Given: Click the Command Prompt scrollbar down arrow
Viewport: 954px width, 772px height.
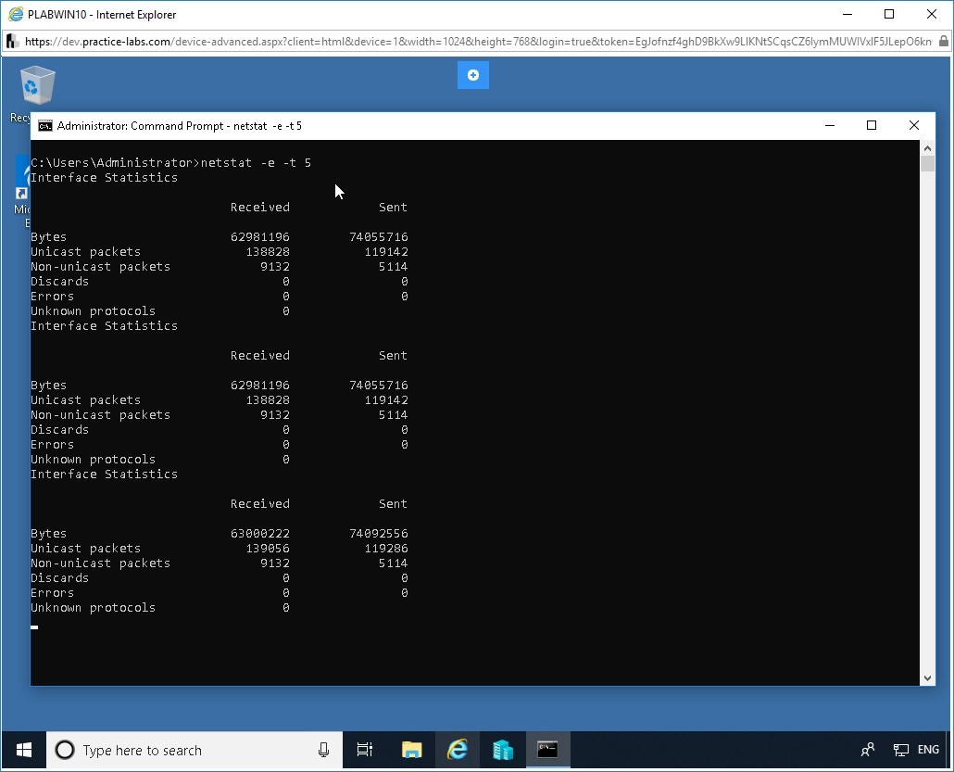Looking at the screenshot, I should tap(927, 678).
